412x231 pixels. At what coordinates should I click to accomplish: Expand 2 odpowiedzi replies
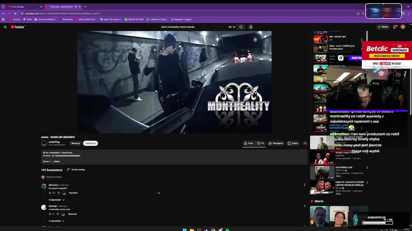[57, 221]
